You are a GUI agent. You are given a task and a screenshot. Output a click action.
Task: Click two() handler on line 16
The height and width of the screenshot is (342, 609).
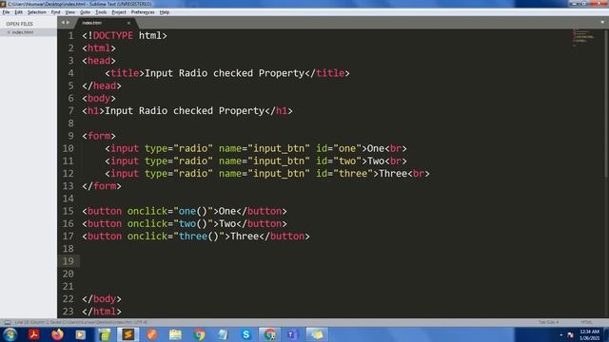[x=192, y=224]
